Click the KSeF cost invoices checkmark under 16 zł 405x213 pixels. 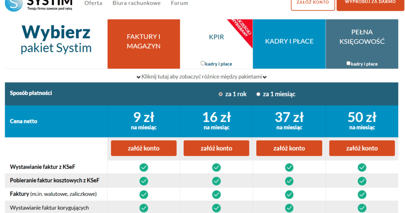[217, 181]
